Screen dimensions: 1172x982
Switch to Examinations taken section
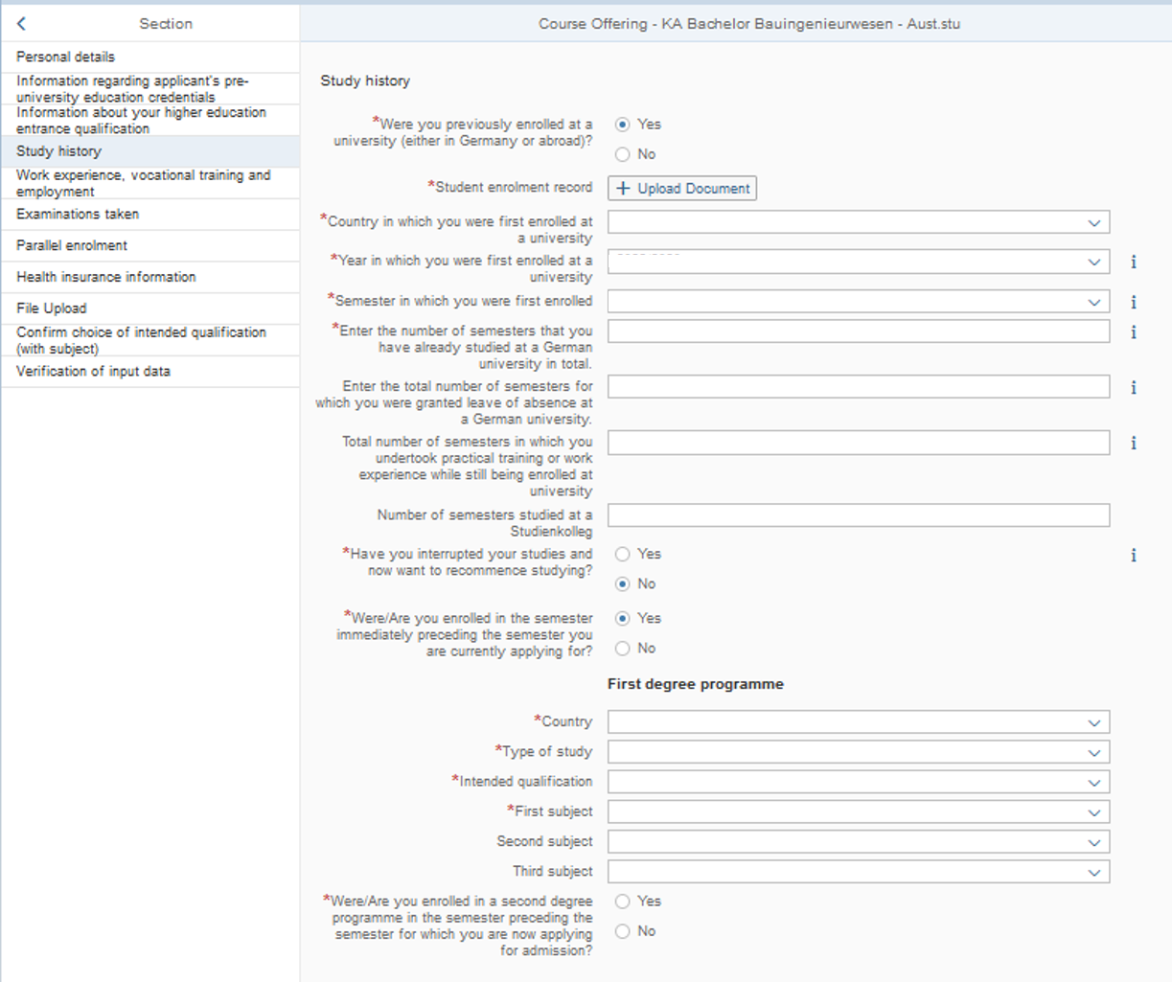point(78,214)
